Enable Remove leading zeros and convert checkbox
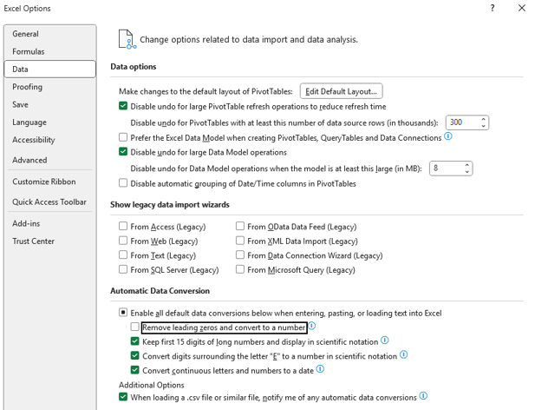Screen dimensions: 535x410 (135, 327)
